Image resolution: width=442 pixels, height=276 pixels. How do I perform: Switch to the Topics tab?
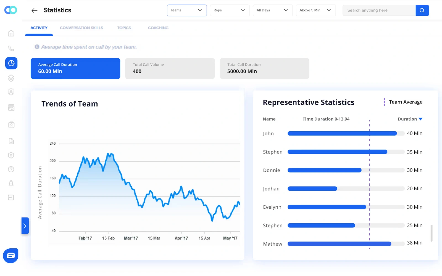coord(124,28)
